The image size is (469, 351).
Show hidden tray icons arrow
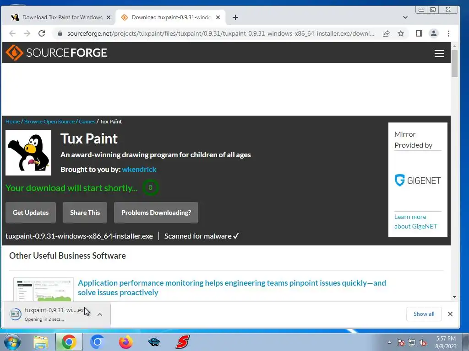(x=389, y=342)
